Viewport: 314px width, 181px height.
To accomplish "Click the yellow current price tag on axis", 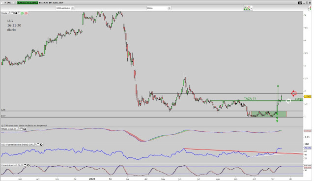I will tap(308, 96).
